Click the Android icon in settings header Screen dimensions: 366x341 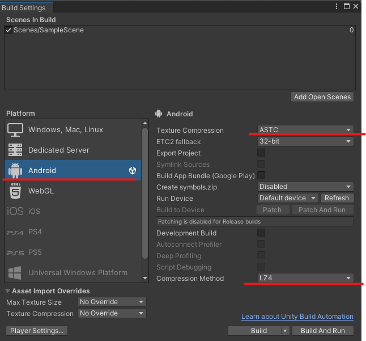[159, 113]
